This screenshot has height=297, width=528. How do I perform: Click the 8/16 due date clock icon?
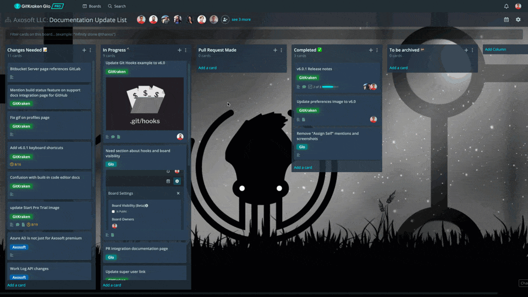click(12, 164)
